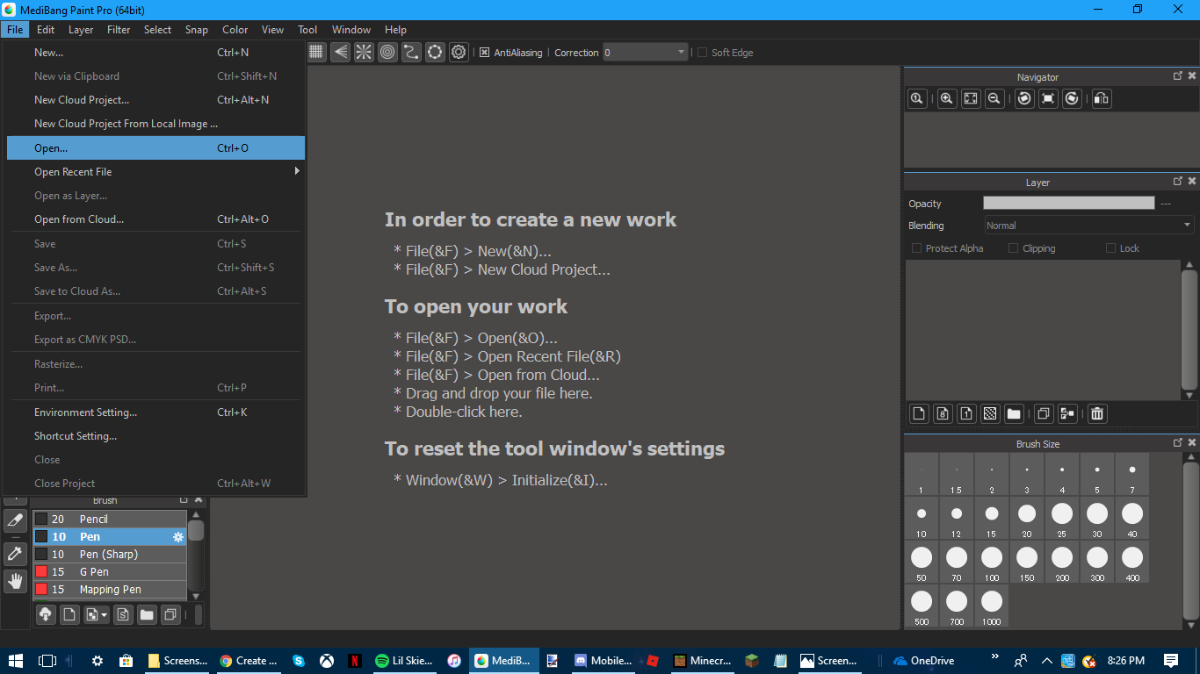The image size is (1200, 674).
Task: Click the Navigator reset rotation icon
Action: tap(1048, 99)
